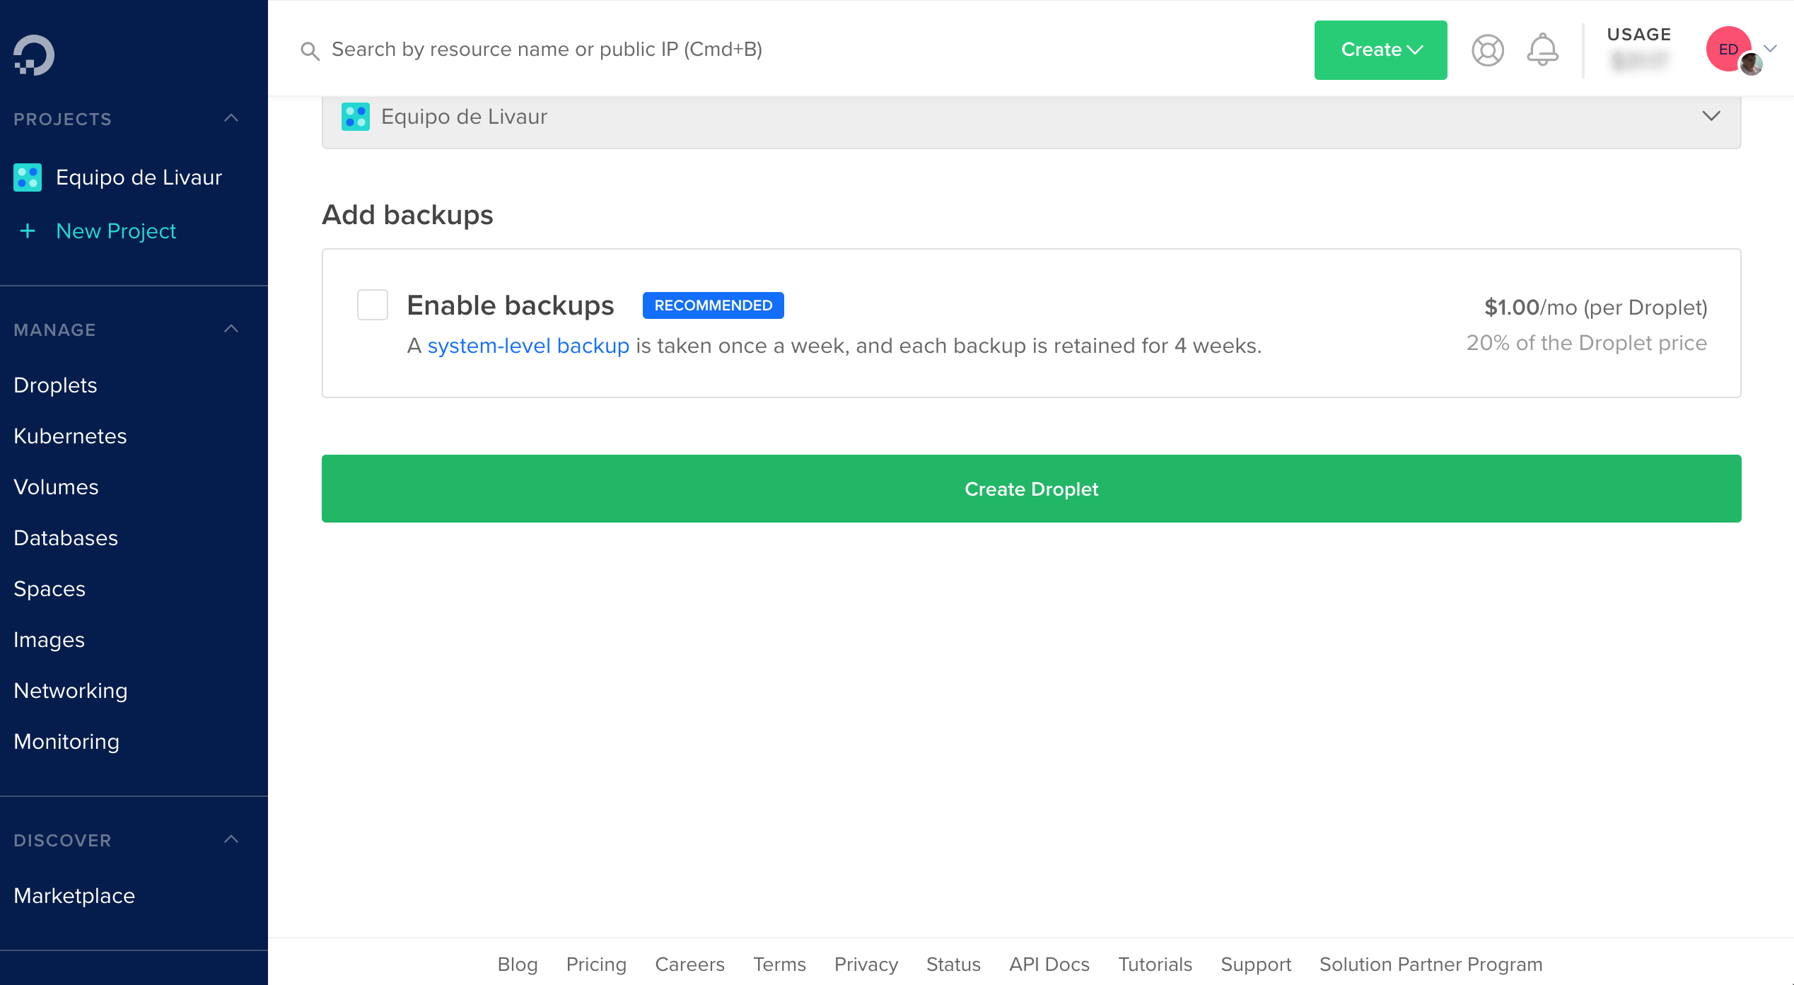Screen dimensions: 1794x985
Task: Open the Pricing footer link
Action: pos(596,964)
